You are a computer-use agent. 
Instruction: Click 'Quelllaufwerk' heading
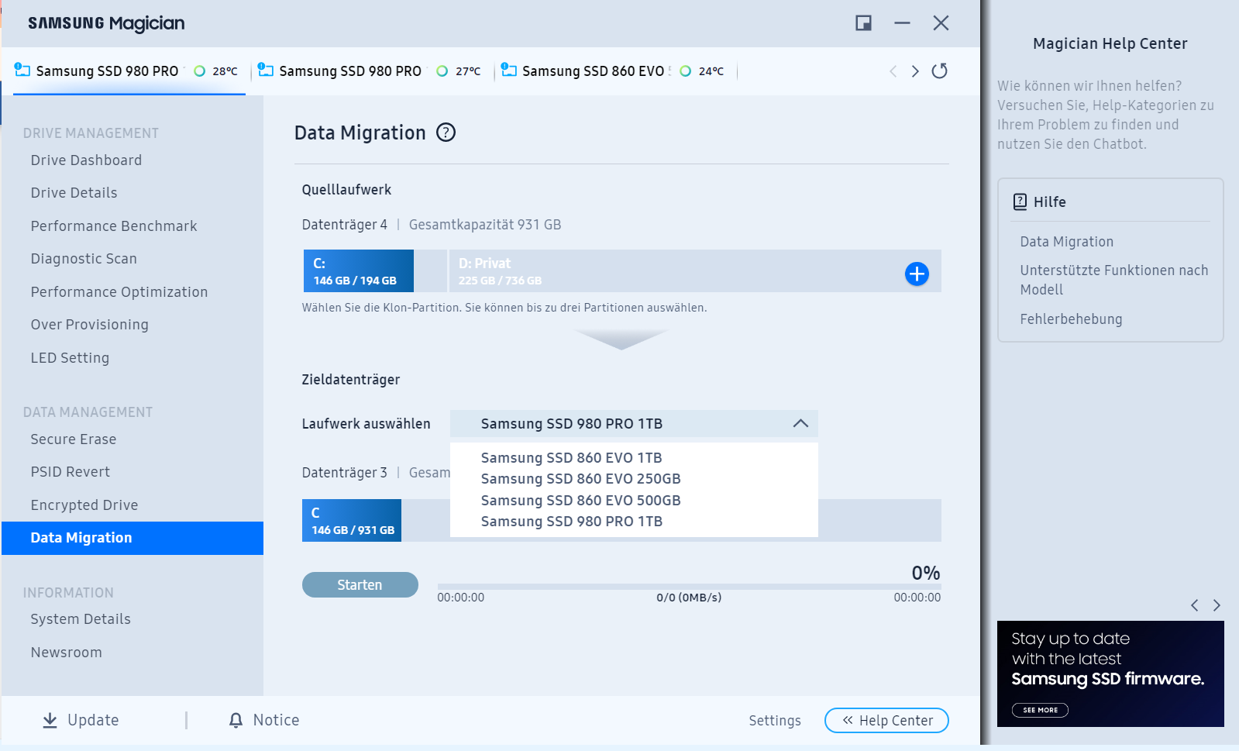point(346,190)
